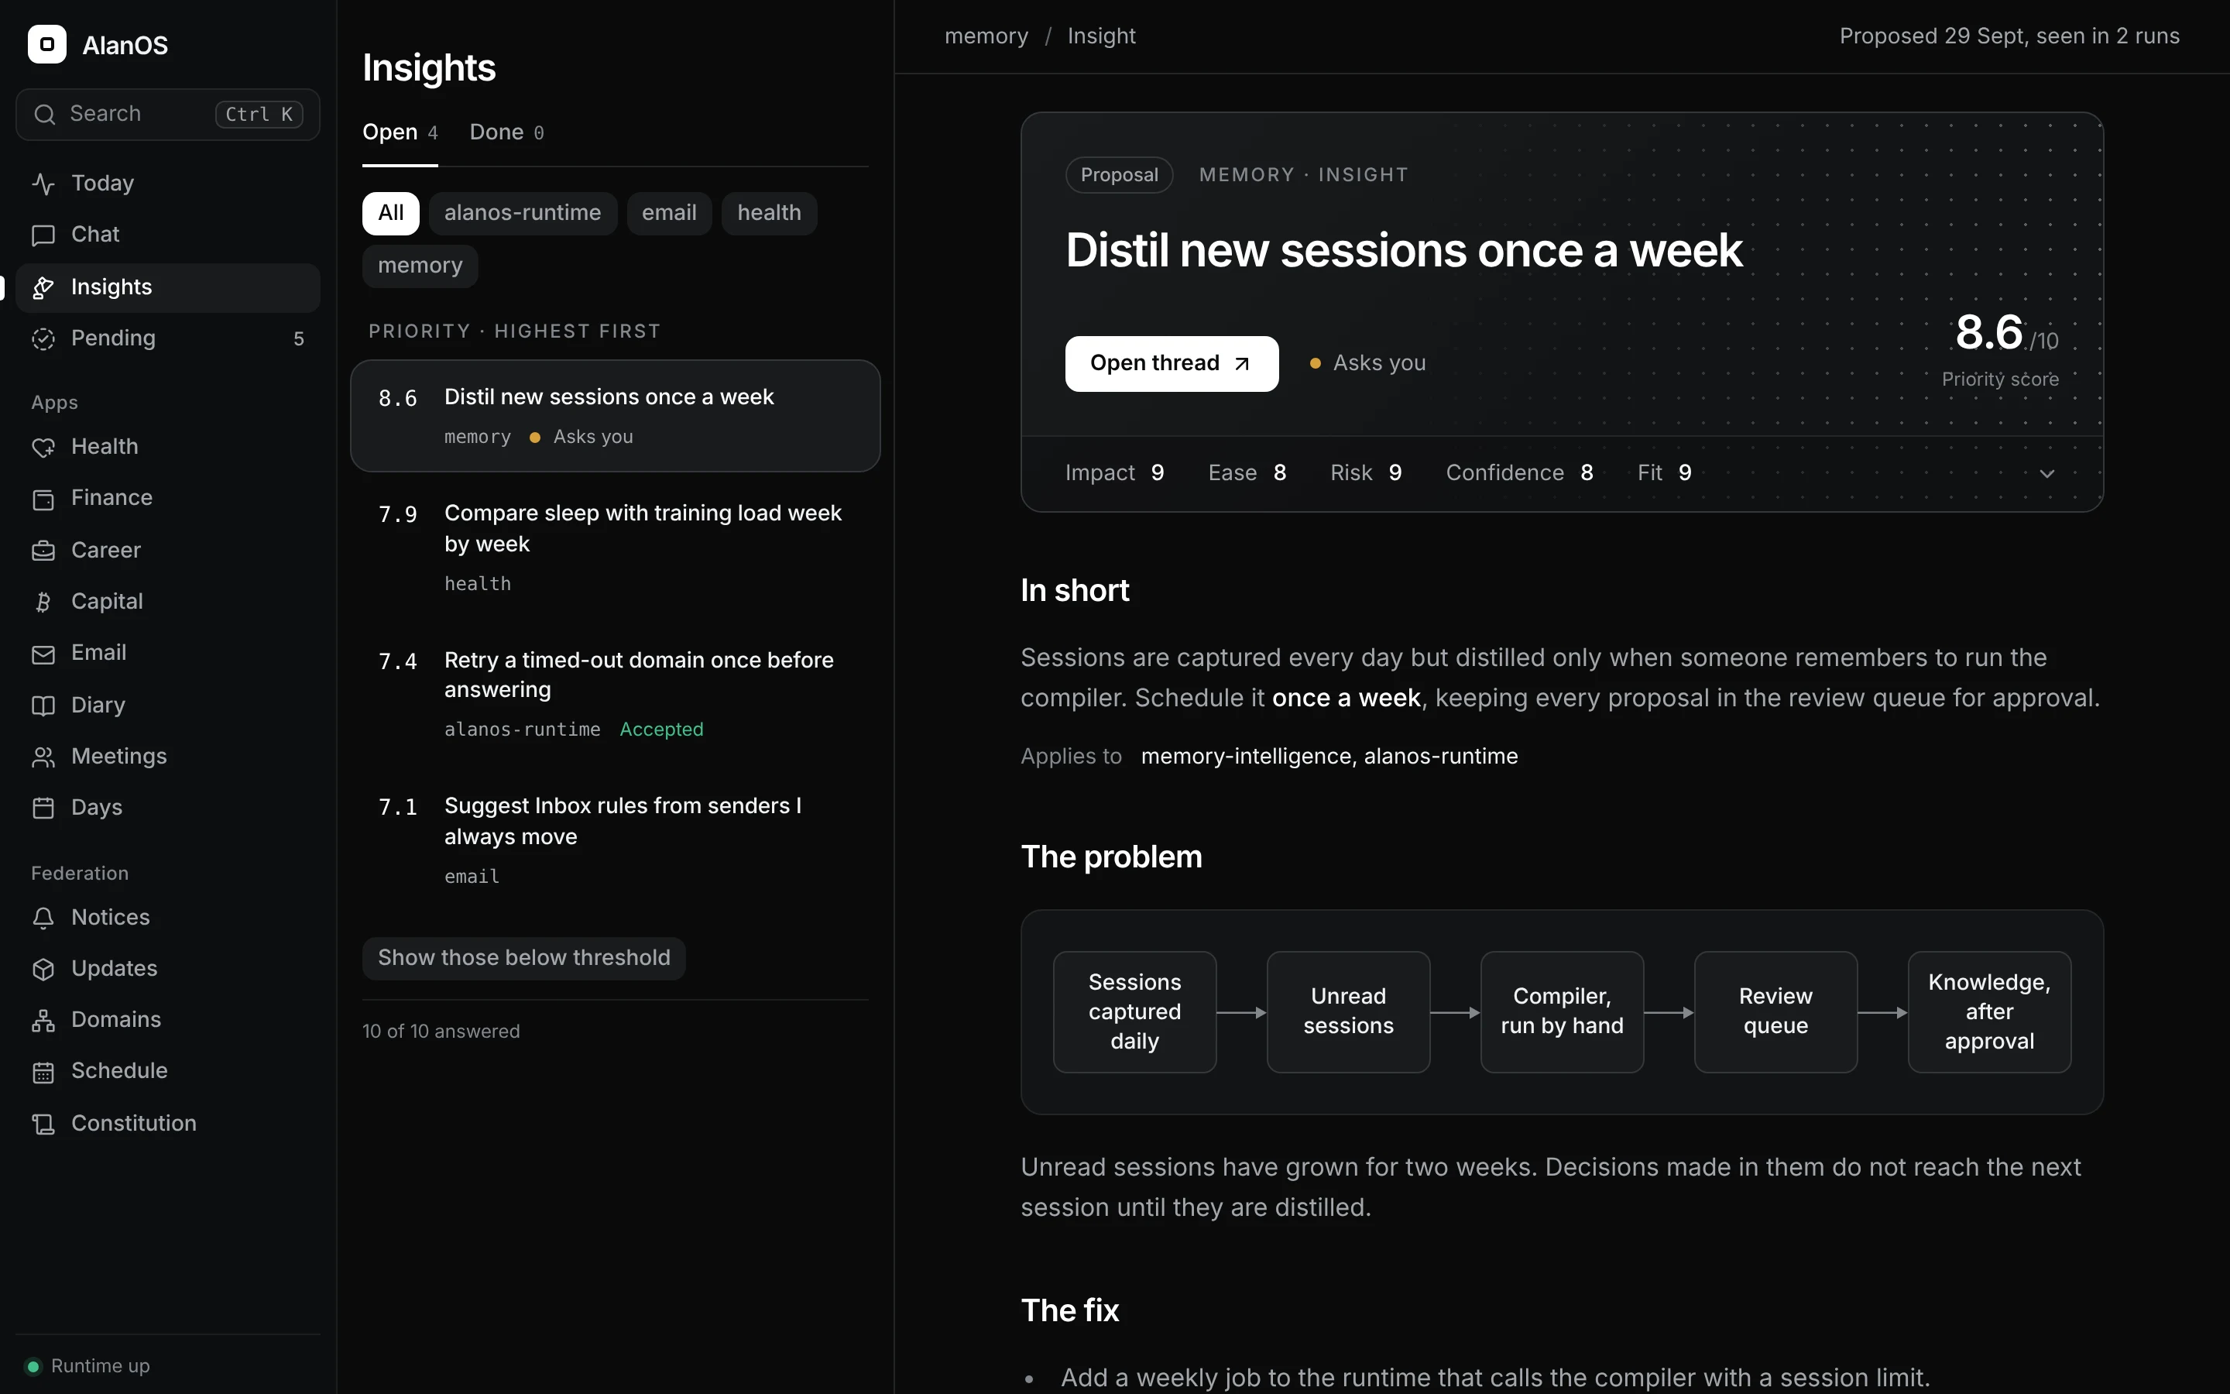Filter by health chip
2230x1394 pixels.
[x=770, y=213]
